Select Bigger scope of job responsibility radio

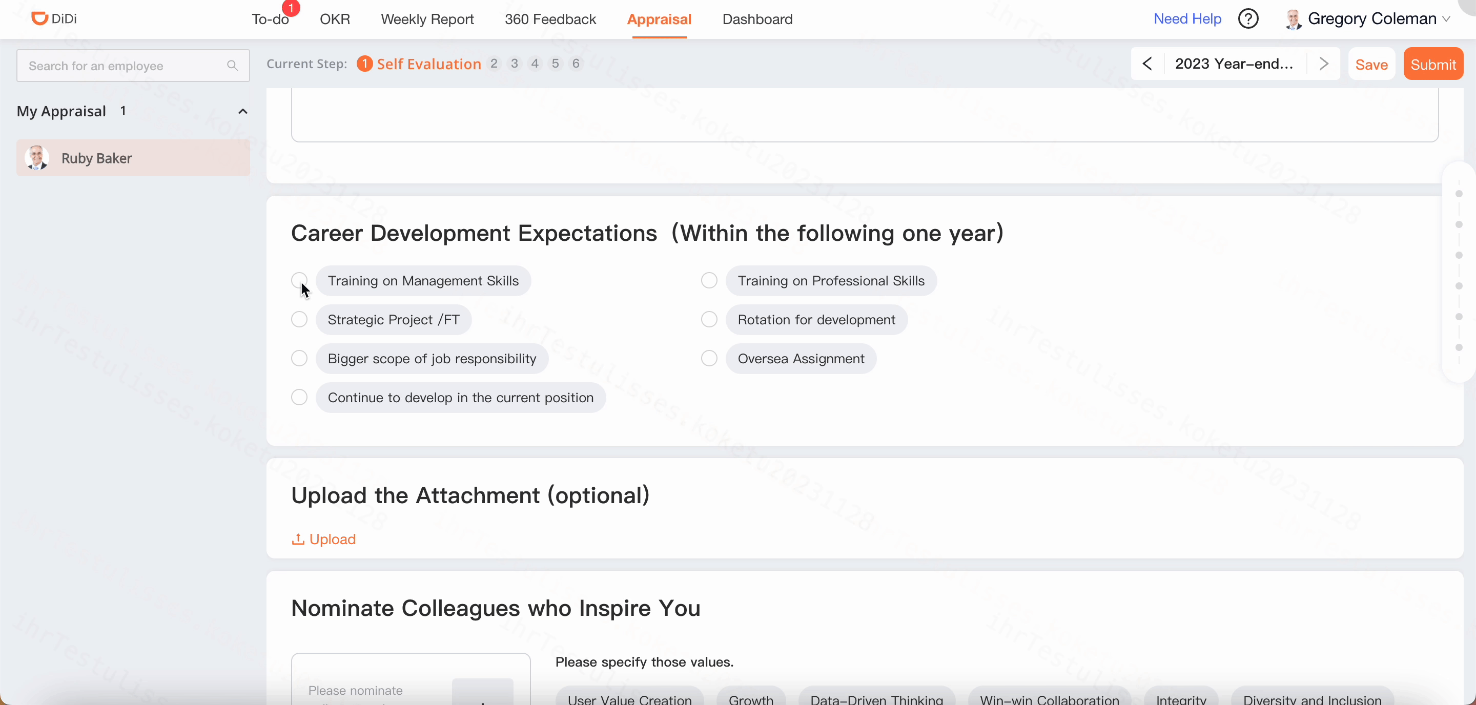(x=299, y=358)
